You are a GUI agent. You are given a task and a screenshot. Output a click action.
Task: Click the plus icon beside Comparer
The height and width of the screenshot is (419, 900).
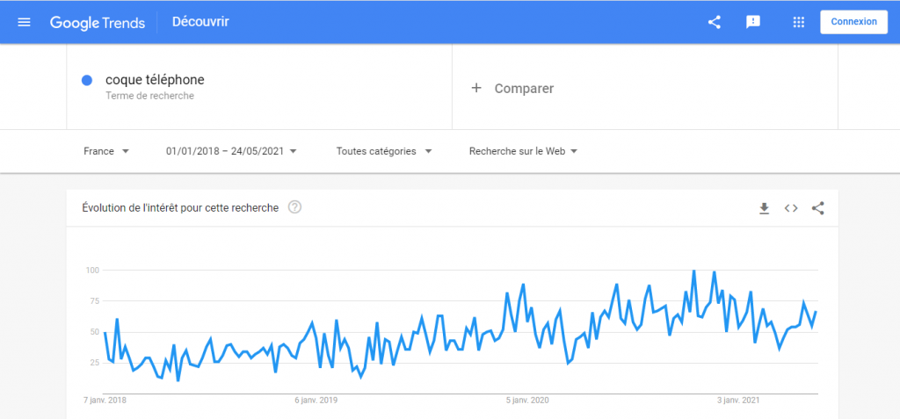click(476, 88)
